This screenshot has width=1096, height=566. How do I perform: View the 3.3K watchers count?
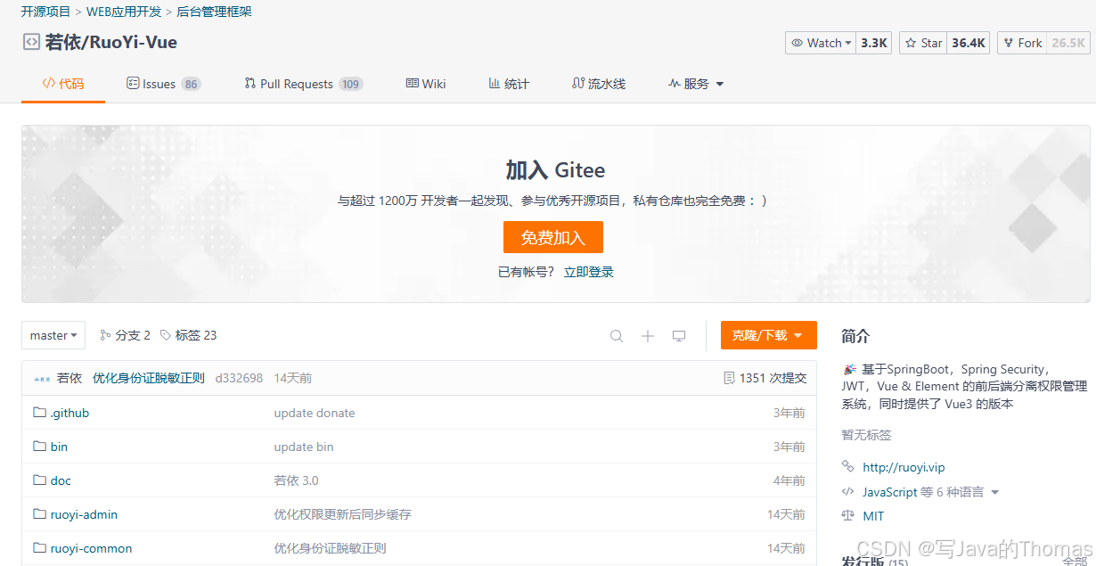tap(874, 43)
